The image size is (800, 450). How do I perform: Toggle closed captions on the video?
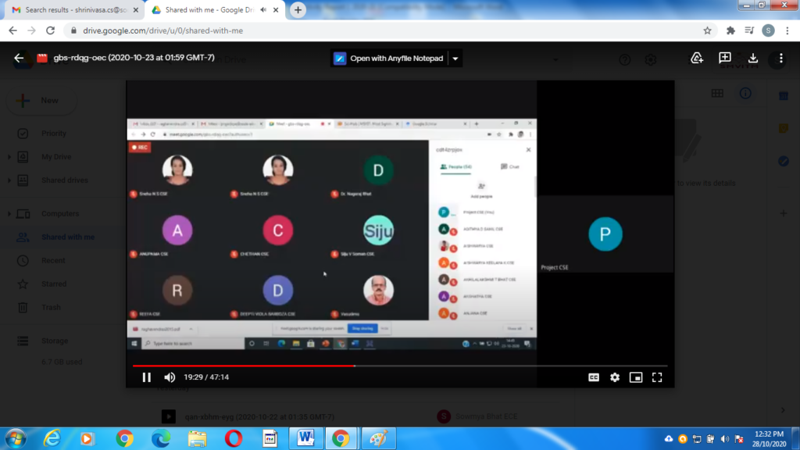click(594, 377)
